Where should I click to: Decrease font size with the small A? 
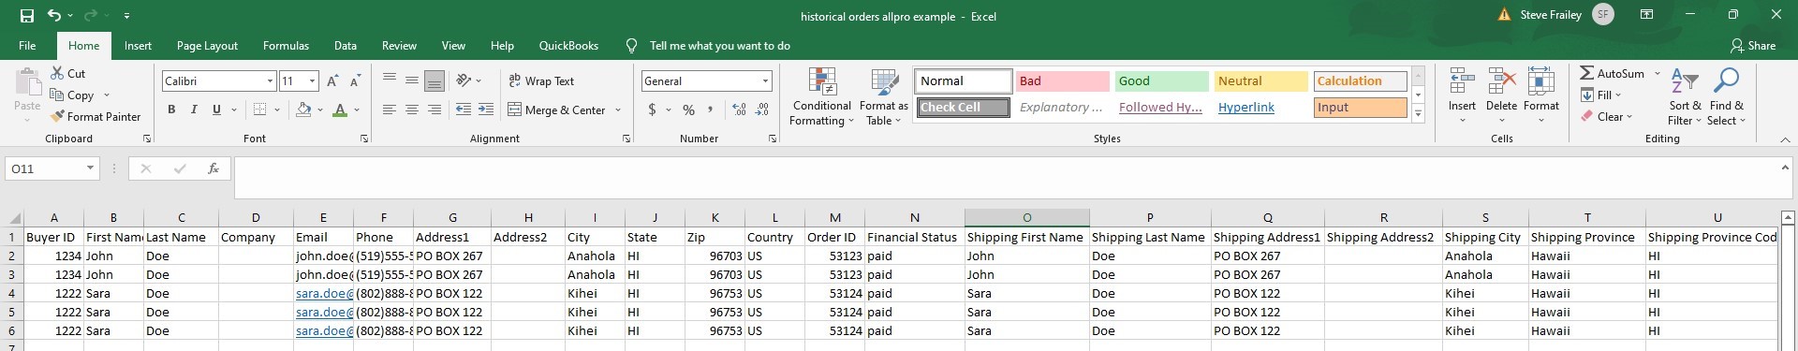pyautogui.click(x=355, y=81)
